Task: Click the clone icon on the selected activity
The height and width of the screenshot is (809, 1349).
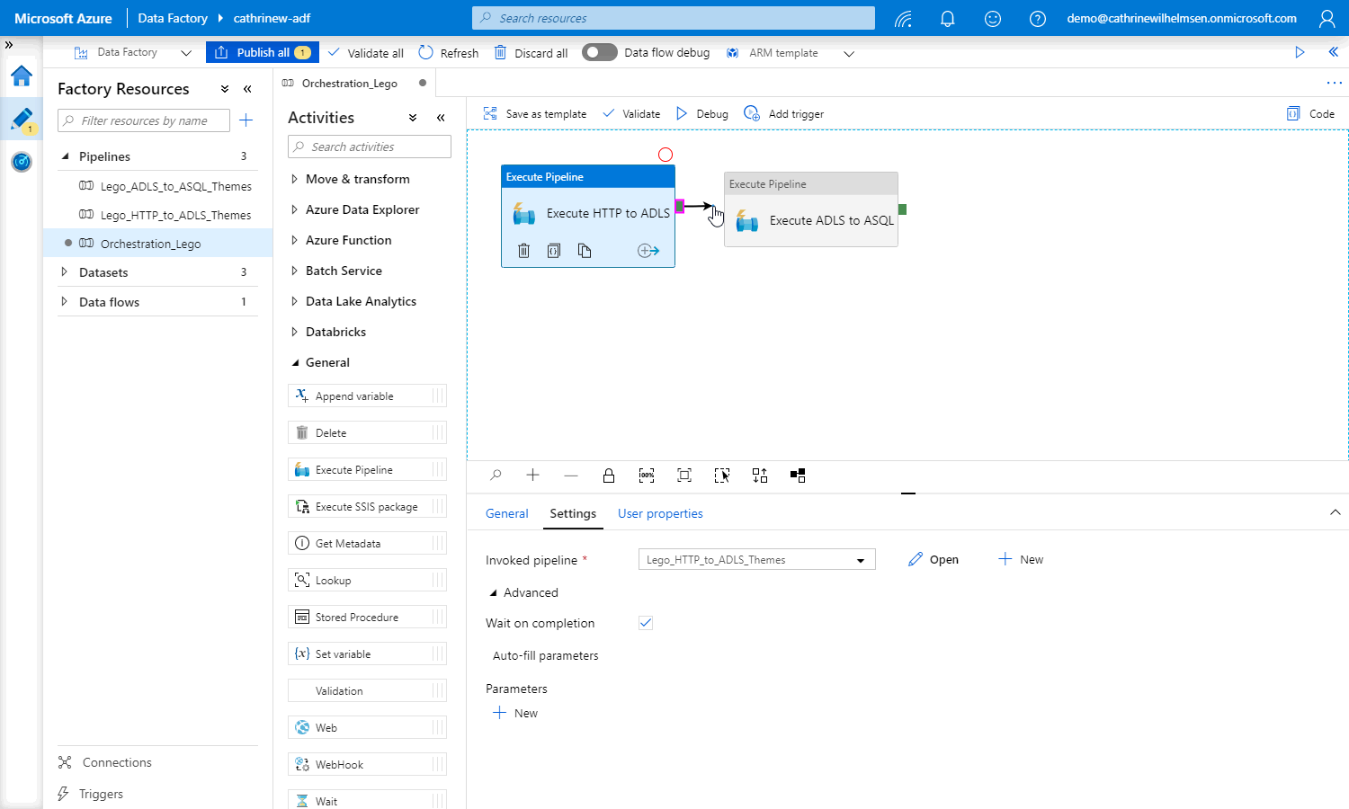Action: 585,251
